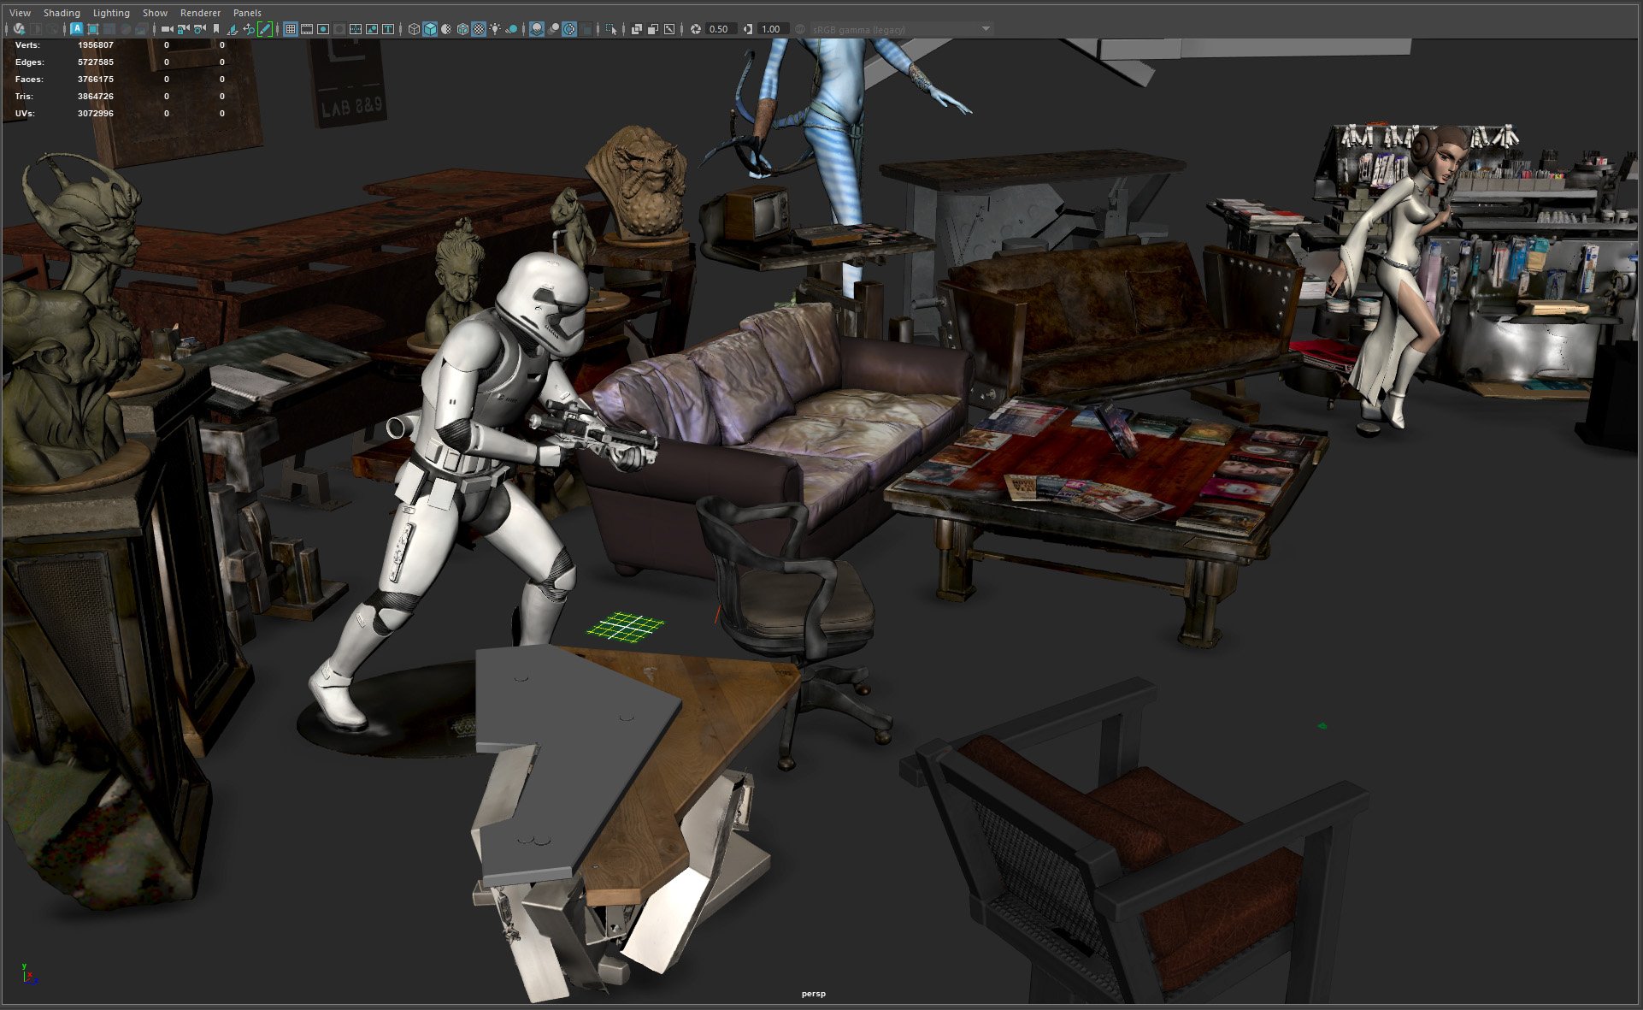Click the X-Ray Joints icon
The image size is (1643, 1010).
669,29
